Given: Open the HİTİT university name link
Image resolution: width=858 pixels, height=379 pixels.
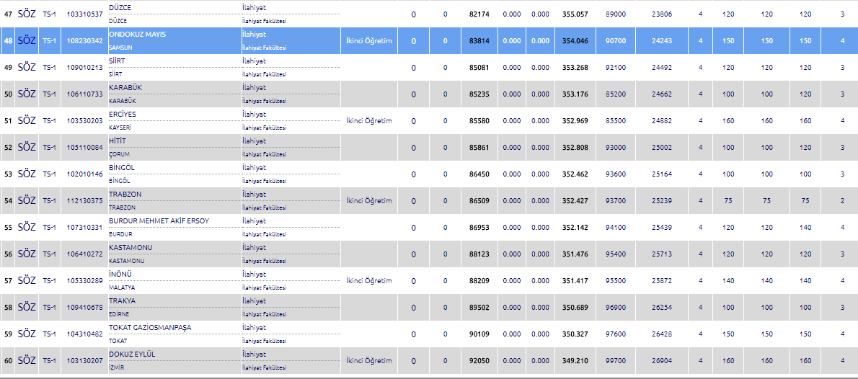Looking at the screenshot, I should point(118,141).
